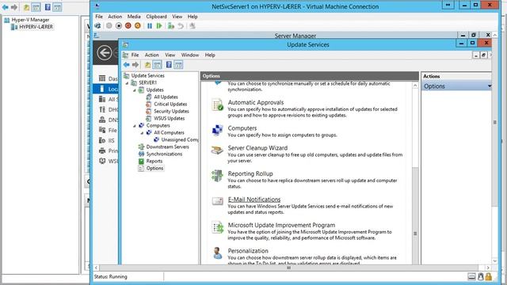Select WSUS Updates in the tree

(x=169, y=118)
